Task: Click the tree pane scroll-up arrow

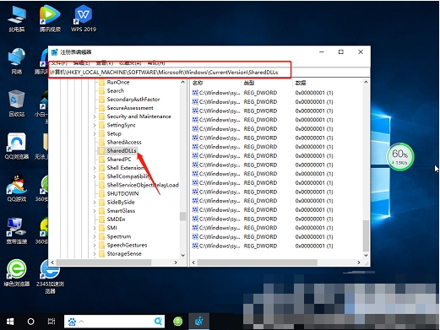Action: 183,82
